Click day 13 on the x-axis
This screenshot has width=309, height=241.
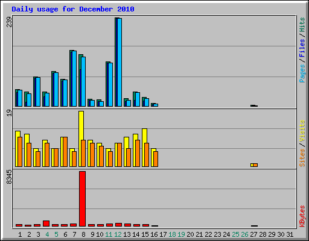[127, 234]
